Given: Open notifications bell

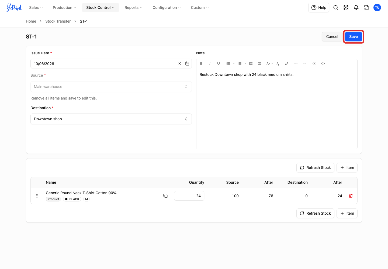Looking at the screenshot, I should click(x=356, y=8).
